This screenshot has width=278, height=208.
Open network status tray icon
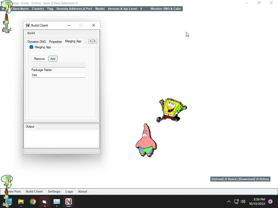236,201
